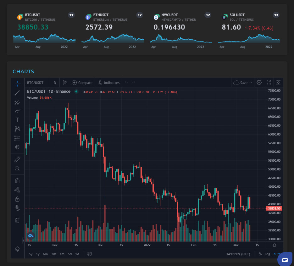Image resolution: width=294 pixels, height=266 pixels.
Task: Open the BTC/USDT symbol search field
Action: tap(35, 83)
